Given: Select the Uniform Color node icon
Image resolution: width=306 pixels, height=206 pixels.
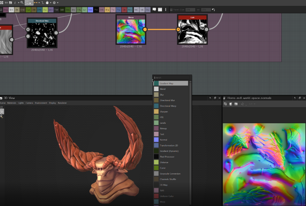Looking at the screenshot, I should 124,9.
